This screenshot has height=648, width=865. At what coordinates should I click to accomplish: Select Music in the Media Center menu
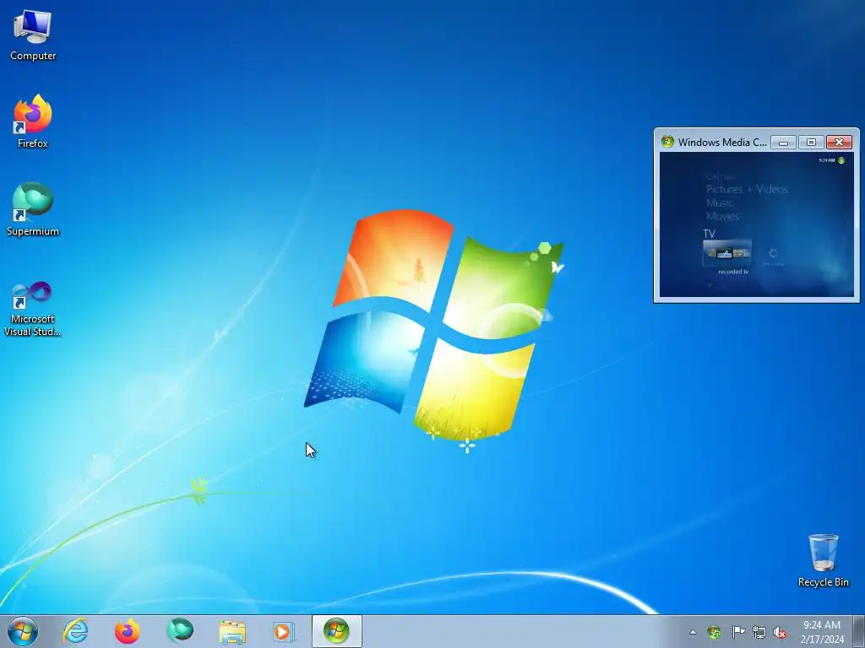(x=720, y=202)
